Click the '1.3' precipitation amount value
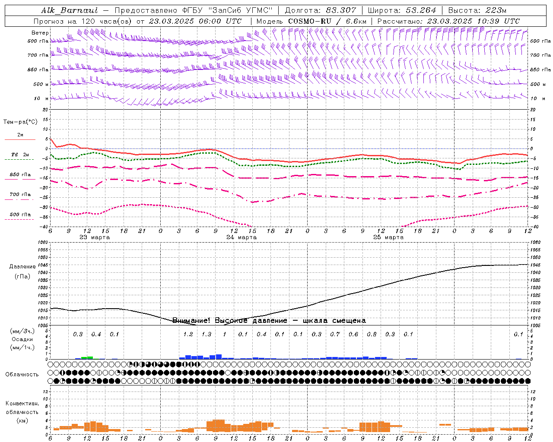The height and width of the screenshot is (442, 553). tap(207, 334)
